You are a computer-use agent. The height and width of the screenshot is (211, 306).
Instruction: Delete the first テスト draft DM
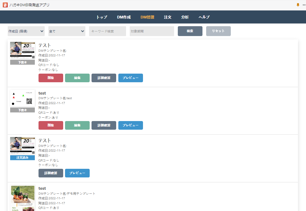coord(51,78)
